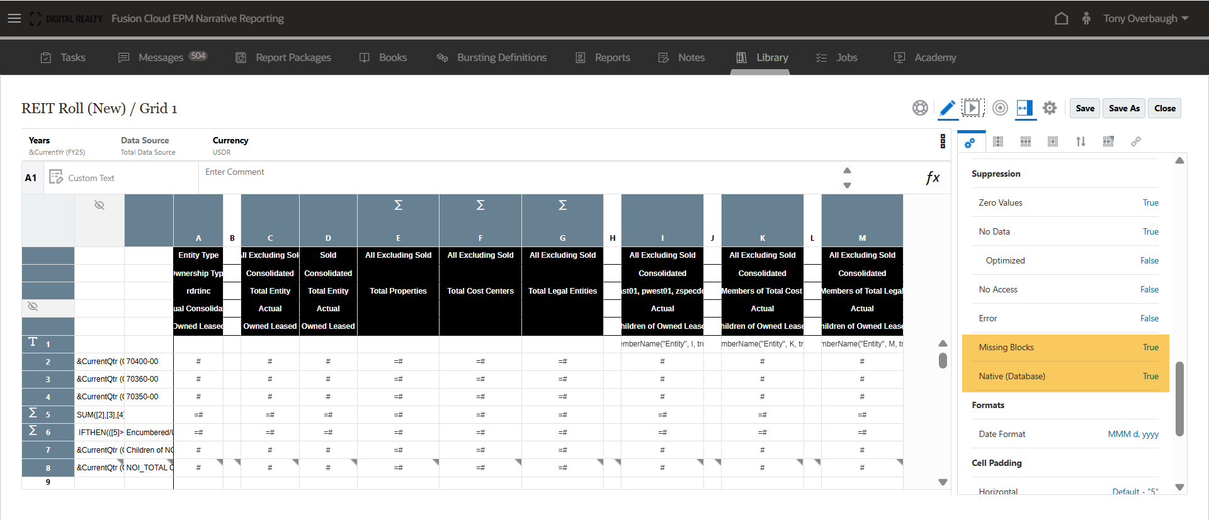Toggle Missing Blocks suppression True
This screenshot has width=1209, height=520.
point(1150,347)
